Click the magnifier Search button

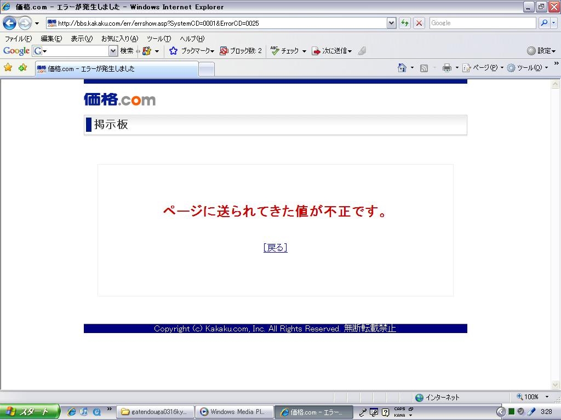tap(544, 23)
